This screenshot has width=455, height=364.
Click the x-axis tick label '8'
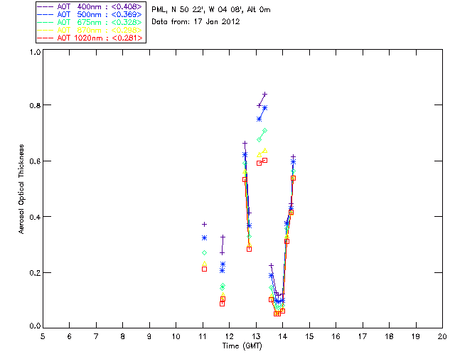[x=123, y=336]
